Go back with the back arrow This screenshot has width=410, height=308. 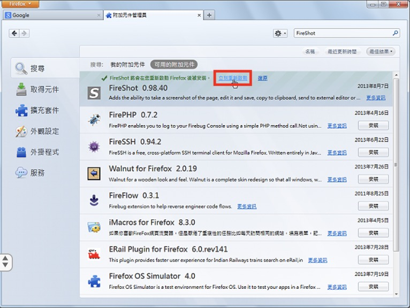(14, 33)
